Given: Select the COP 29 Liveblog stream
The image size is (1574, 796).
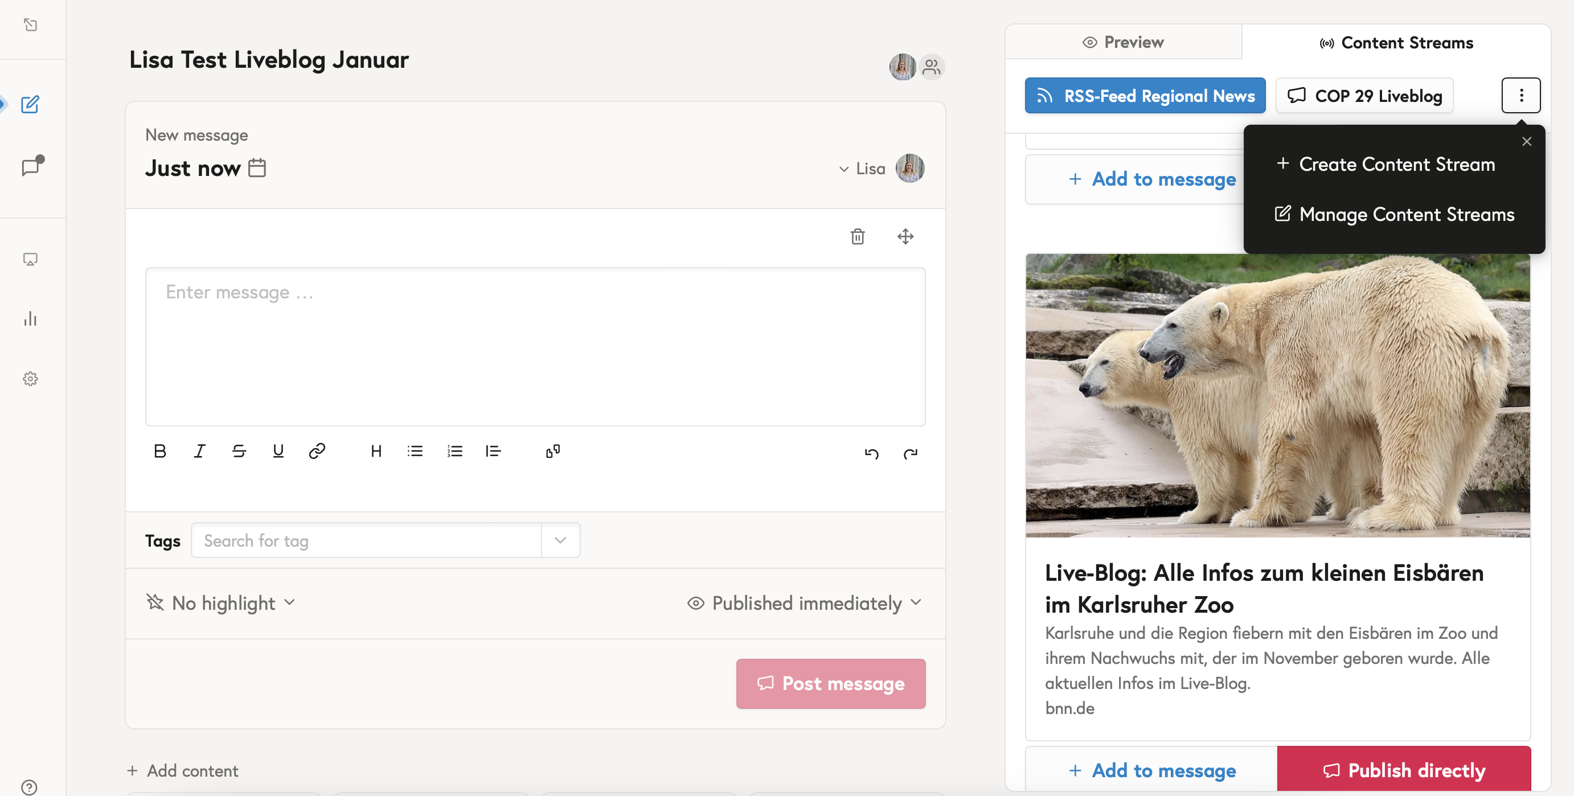Looking at the screenshot, I should tap(1364, 96).
